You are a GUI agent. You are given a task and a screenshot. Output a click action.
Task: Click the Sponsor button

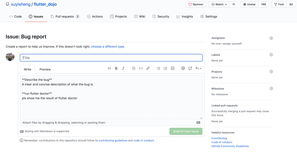pyautogui.click(x=196, y=4)
